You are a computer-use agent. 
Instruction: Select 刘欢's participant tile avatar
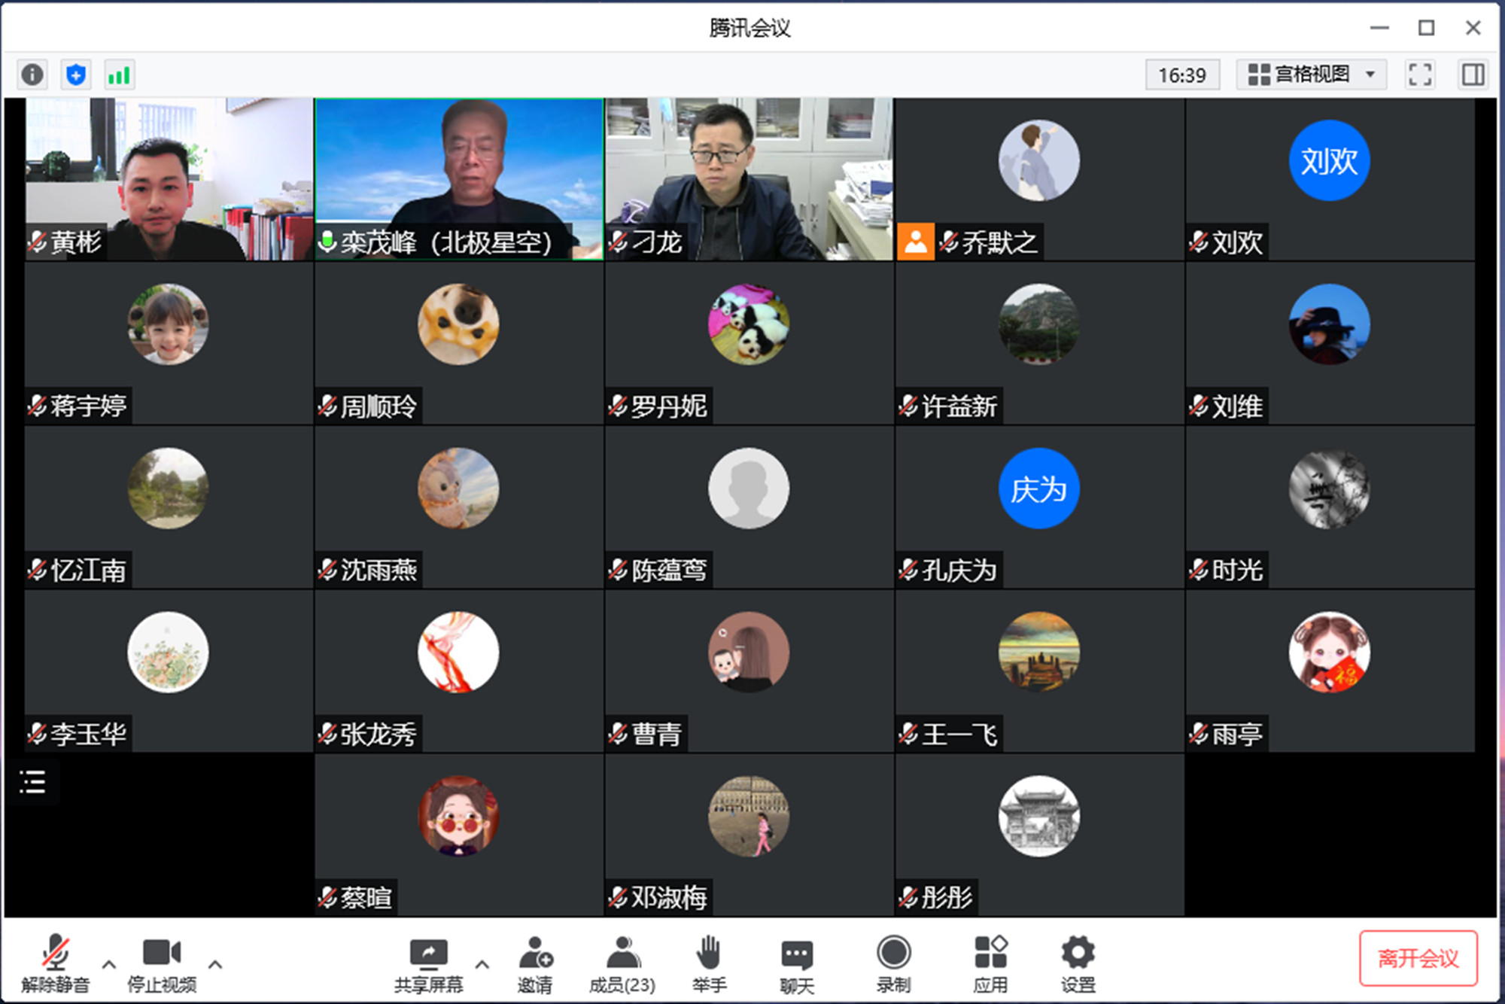(x=1329, y=160)
